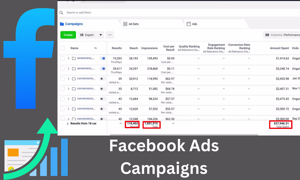Click the Conversion Rate Ranking column header
The height and width of the screenshot is (180, 300).
(x=239, y=48)
